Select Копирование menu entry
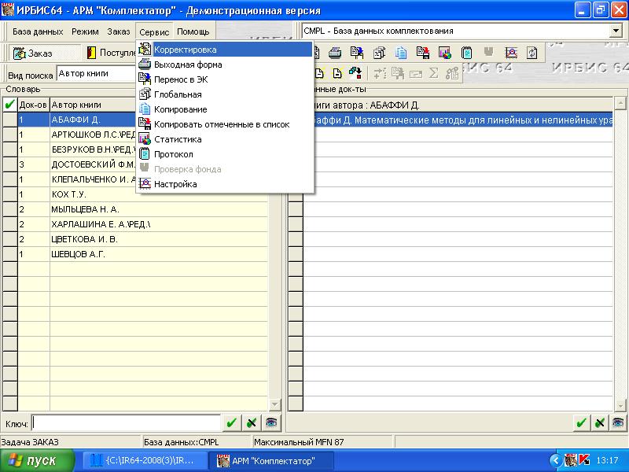 (225, 109)
